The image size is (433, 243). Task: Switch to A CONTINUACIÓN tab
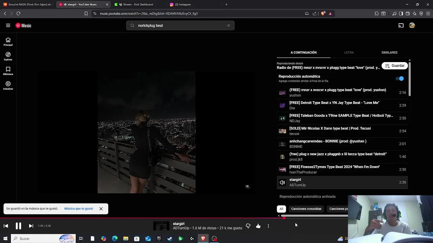[303, 53]
